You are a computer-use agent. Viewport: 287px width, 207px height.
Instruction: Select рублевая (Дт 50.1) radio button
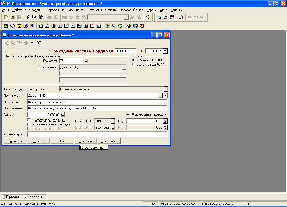point(134,60)
